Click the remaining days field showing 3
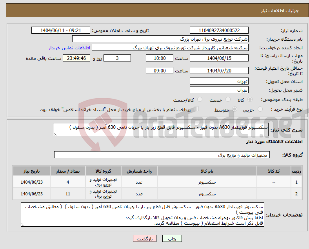Viewport: 309px width, 249px height. [x=117, y=58]
